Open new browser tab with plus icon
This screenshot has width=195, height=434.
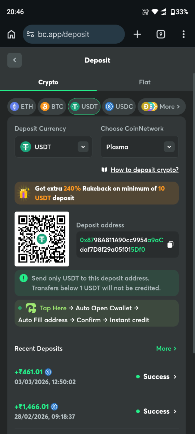[x=137, y=34]
